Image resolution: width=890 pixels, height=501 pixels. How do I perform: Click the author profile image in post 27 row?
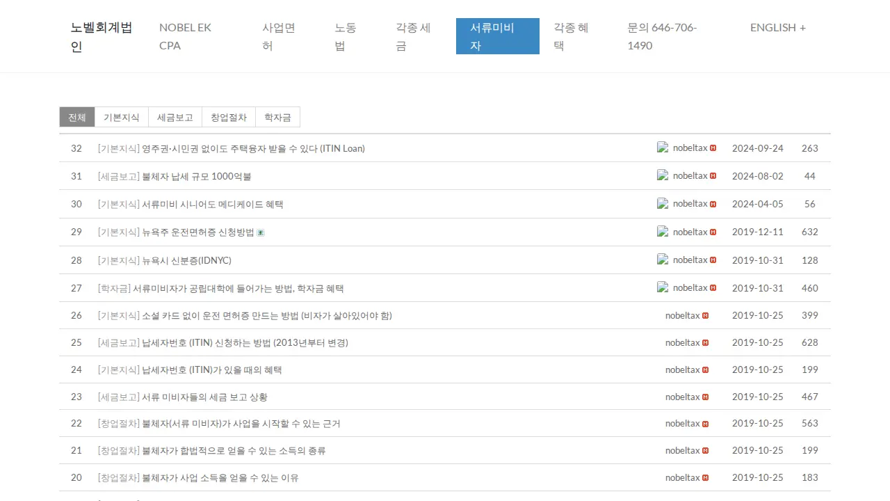pyautogui.click(x=663, y=287)
